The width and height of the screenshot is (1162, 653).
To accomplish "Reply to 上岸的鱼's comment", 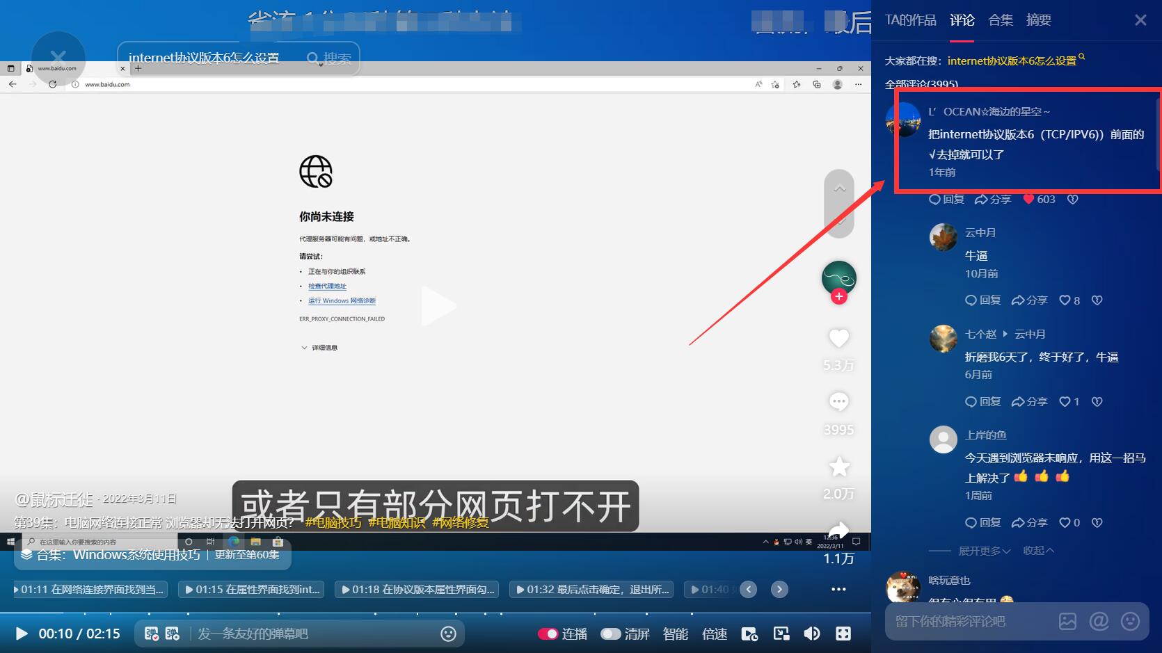I will point(983,523).
